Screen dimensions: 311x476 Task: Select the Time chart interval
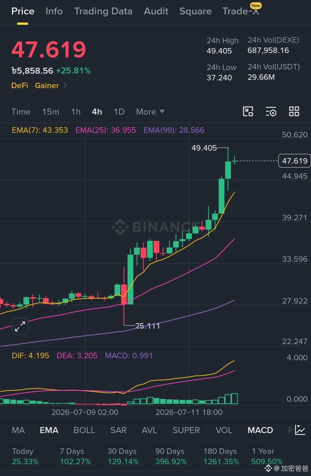21,112
